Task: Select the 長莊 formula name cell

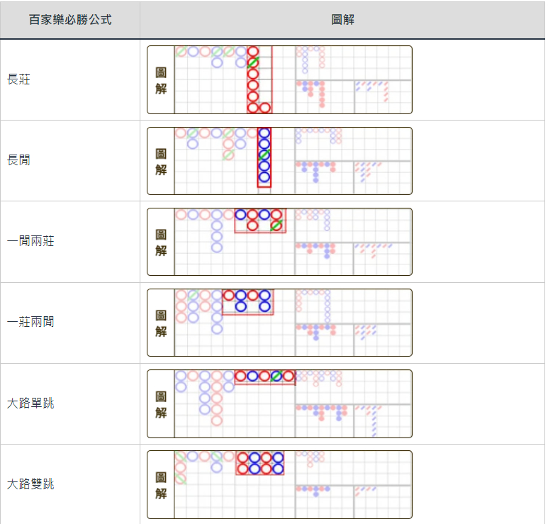Action: 19,79
